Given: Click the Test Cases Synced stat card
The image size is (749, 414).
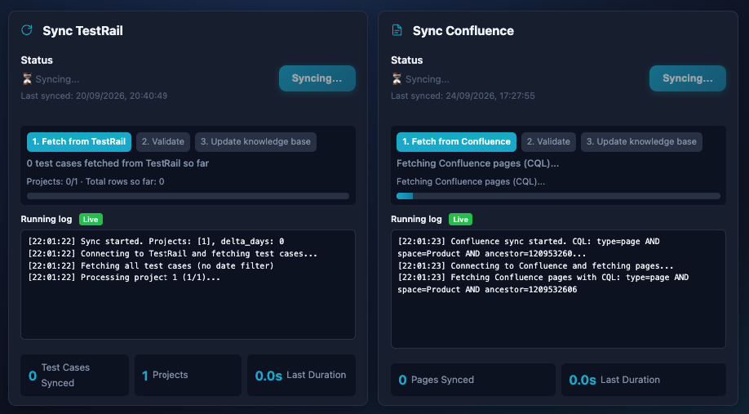Looking at the screenshot, I should [74, 376].
